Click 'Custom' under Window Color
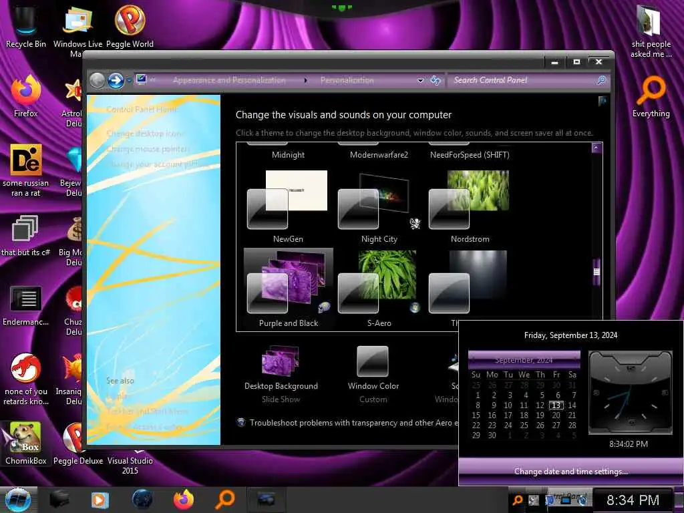684x513 pixels. (x=373, y=399)
